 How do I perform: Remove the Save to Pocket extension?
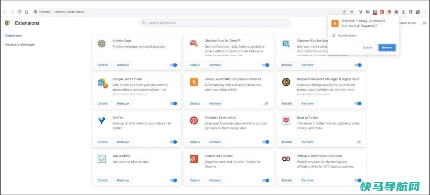tap(307, 142)
